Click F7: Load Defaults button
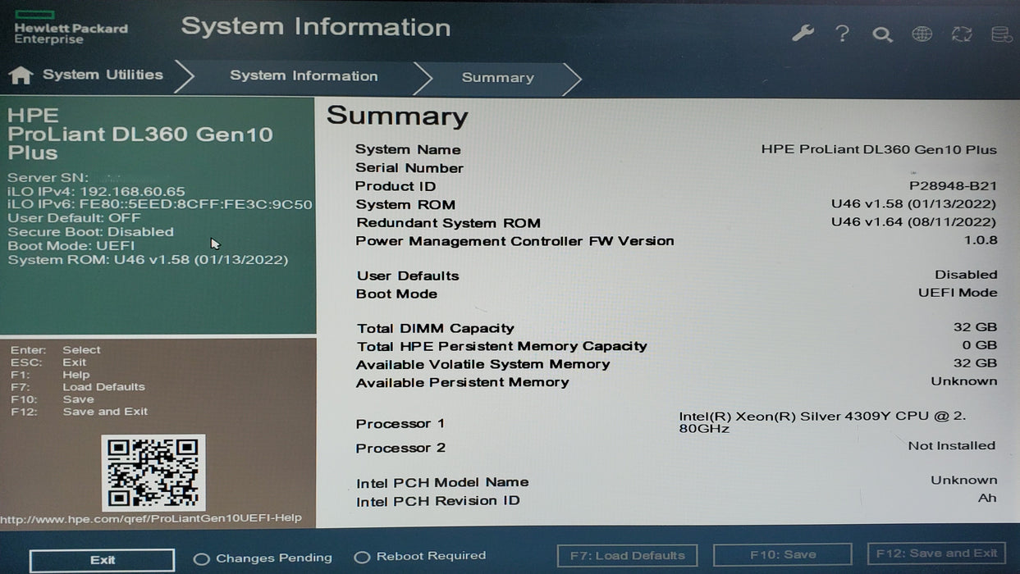The image size is (1020, 574). [x=627, y=556]
